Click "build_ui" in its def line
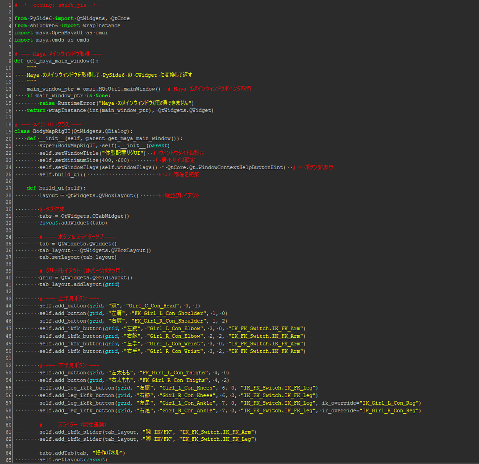The image size is (479, 464). pyautogui.click(x=52, y=188)
